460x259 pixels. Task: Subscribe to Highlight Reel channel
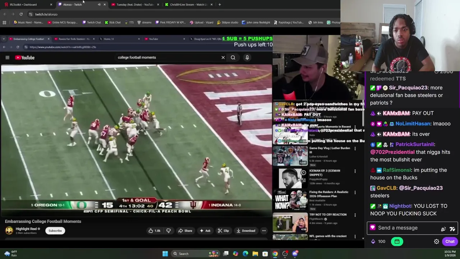point(55,231)
